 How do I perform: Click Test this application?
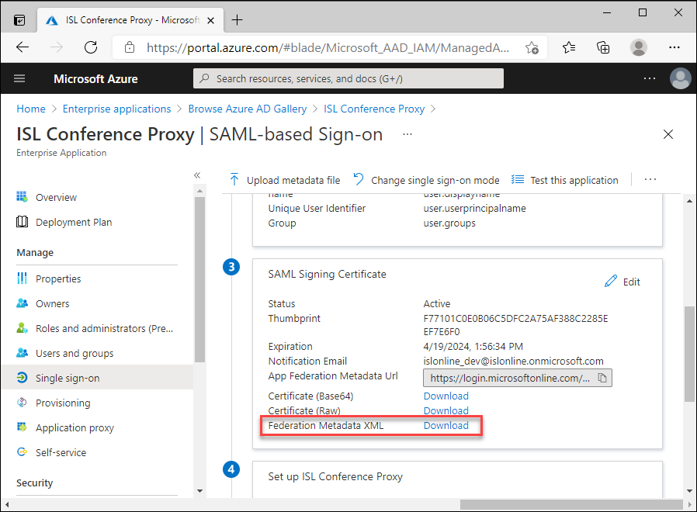click(564, 179)
